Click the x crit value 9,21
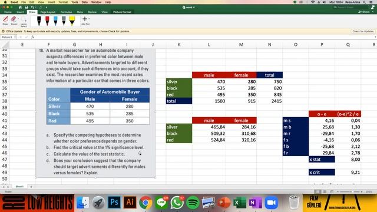377x212 pixels. (x=348, y=173)
